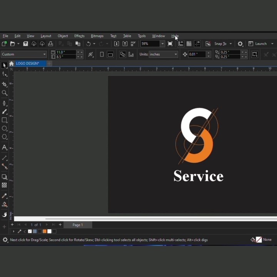Toggle Current Page layout button
Screen dimensions: 277x277
click(x=131, y=54)
